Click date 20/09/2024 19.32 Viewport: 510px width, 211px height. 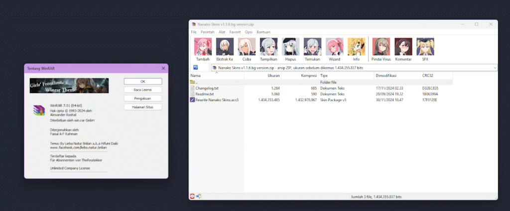click(390, 94)
